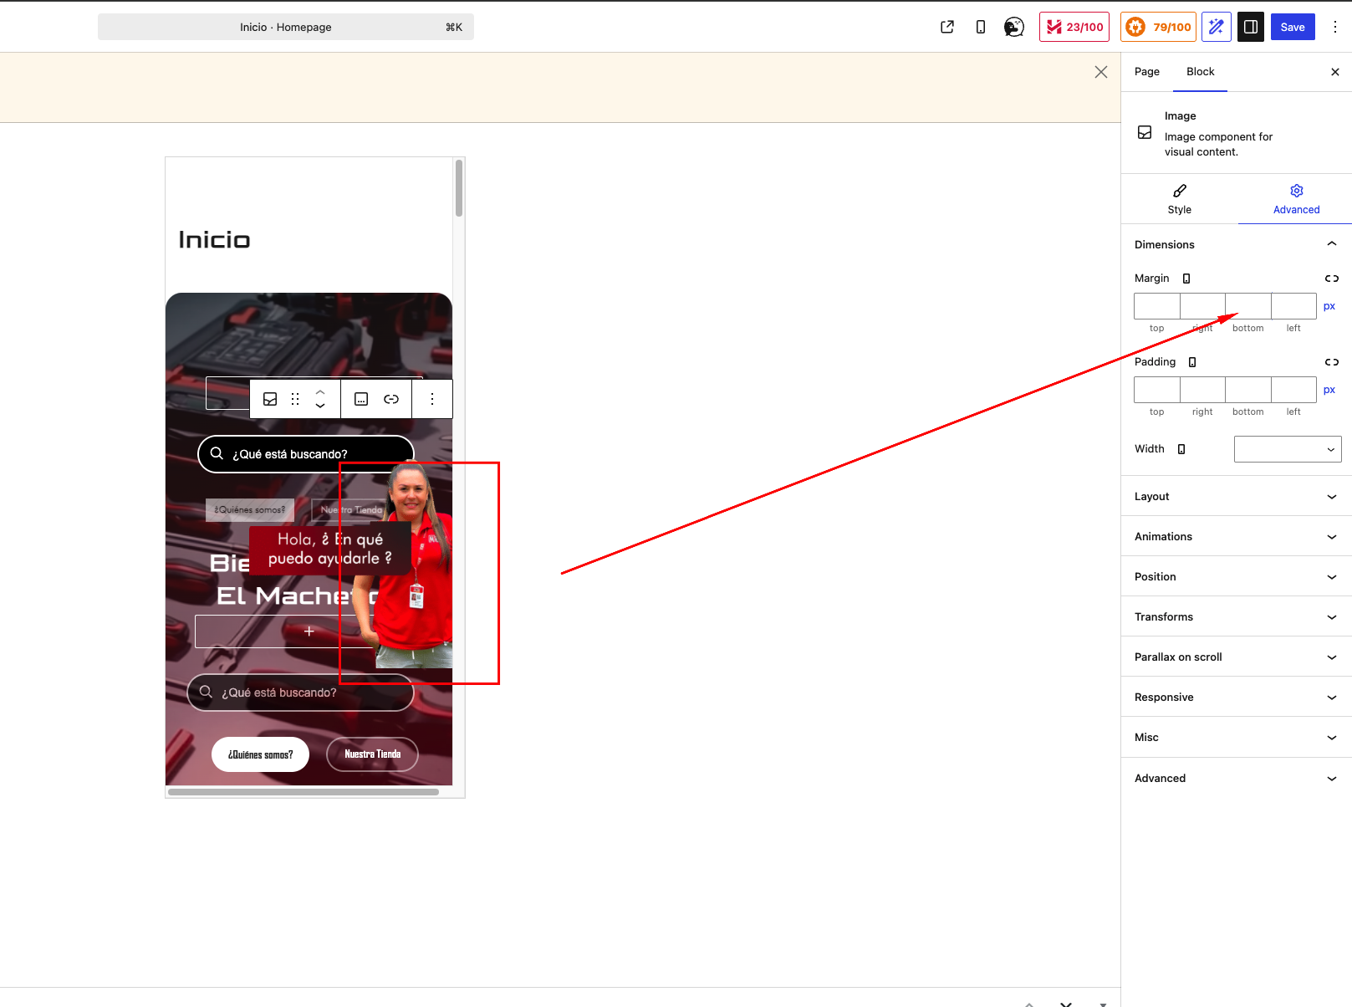
Task: Click block toolbar link icon
Action: click(x=391, y=399)
